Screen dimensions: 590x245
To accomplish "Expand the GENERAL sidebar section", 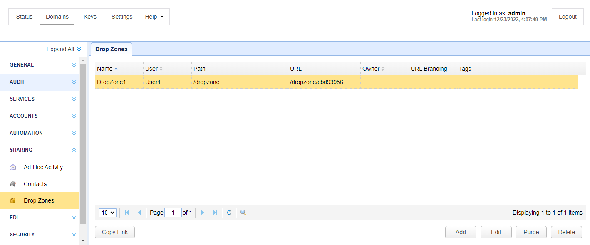I will [74, 65].
